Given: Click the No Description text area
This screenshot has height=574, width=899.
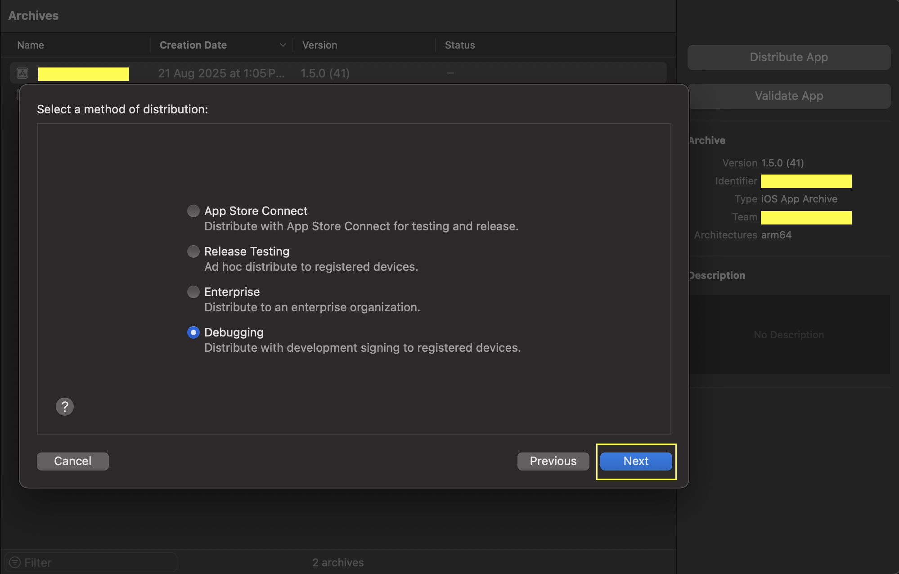Looking at the screenshot, I should (x=789, y=335).
